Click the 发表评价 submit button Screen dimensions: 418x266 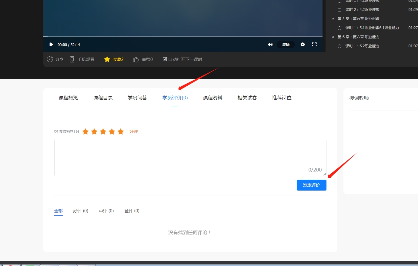coord(312,185)
